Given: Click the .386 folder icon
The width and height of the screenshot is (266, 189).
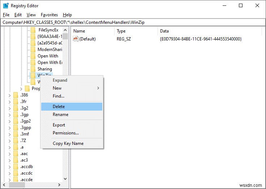Looking at the screenshot, I should (16, 95).
